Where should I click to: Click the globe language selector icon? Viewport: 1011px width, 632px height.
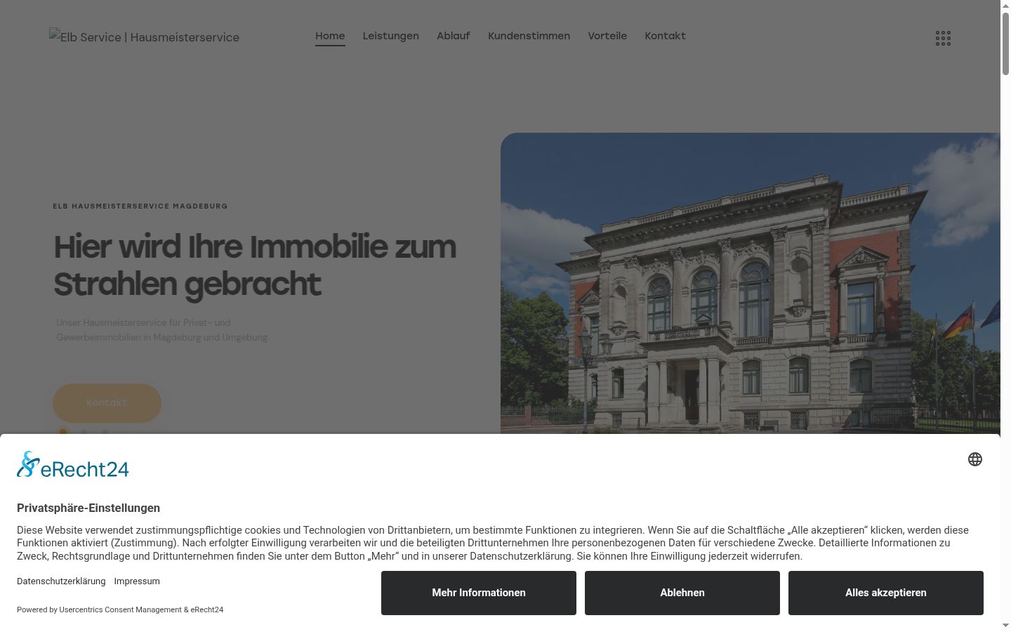tap(975, 459)
